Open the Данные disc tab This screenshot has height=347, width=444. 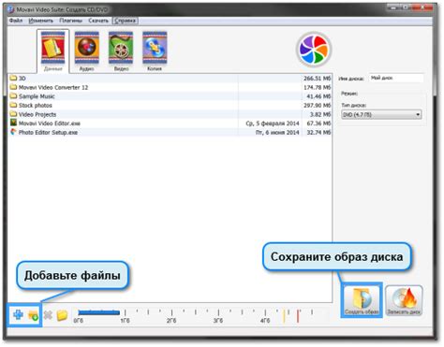click(52, 51)
